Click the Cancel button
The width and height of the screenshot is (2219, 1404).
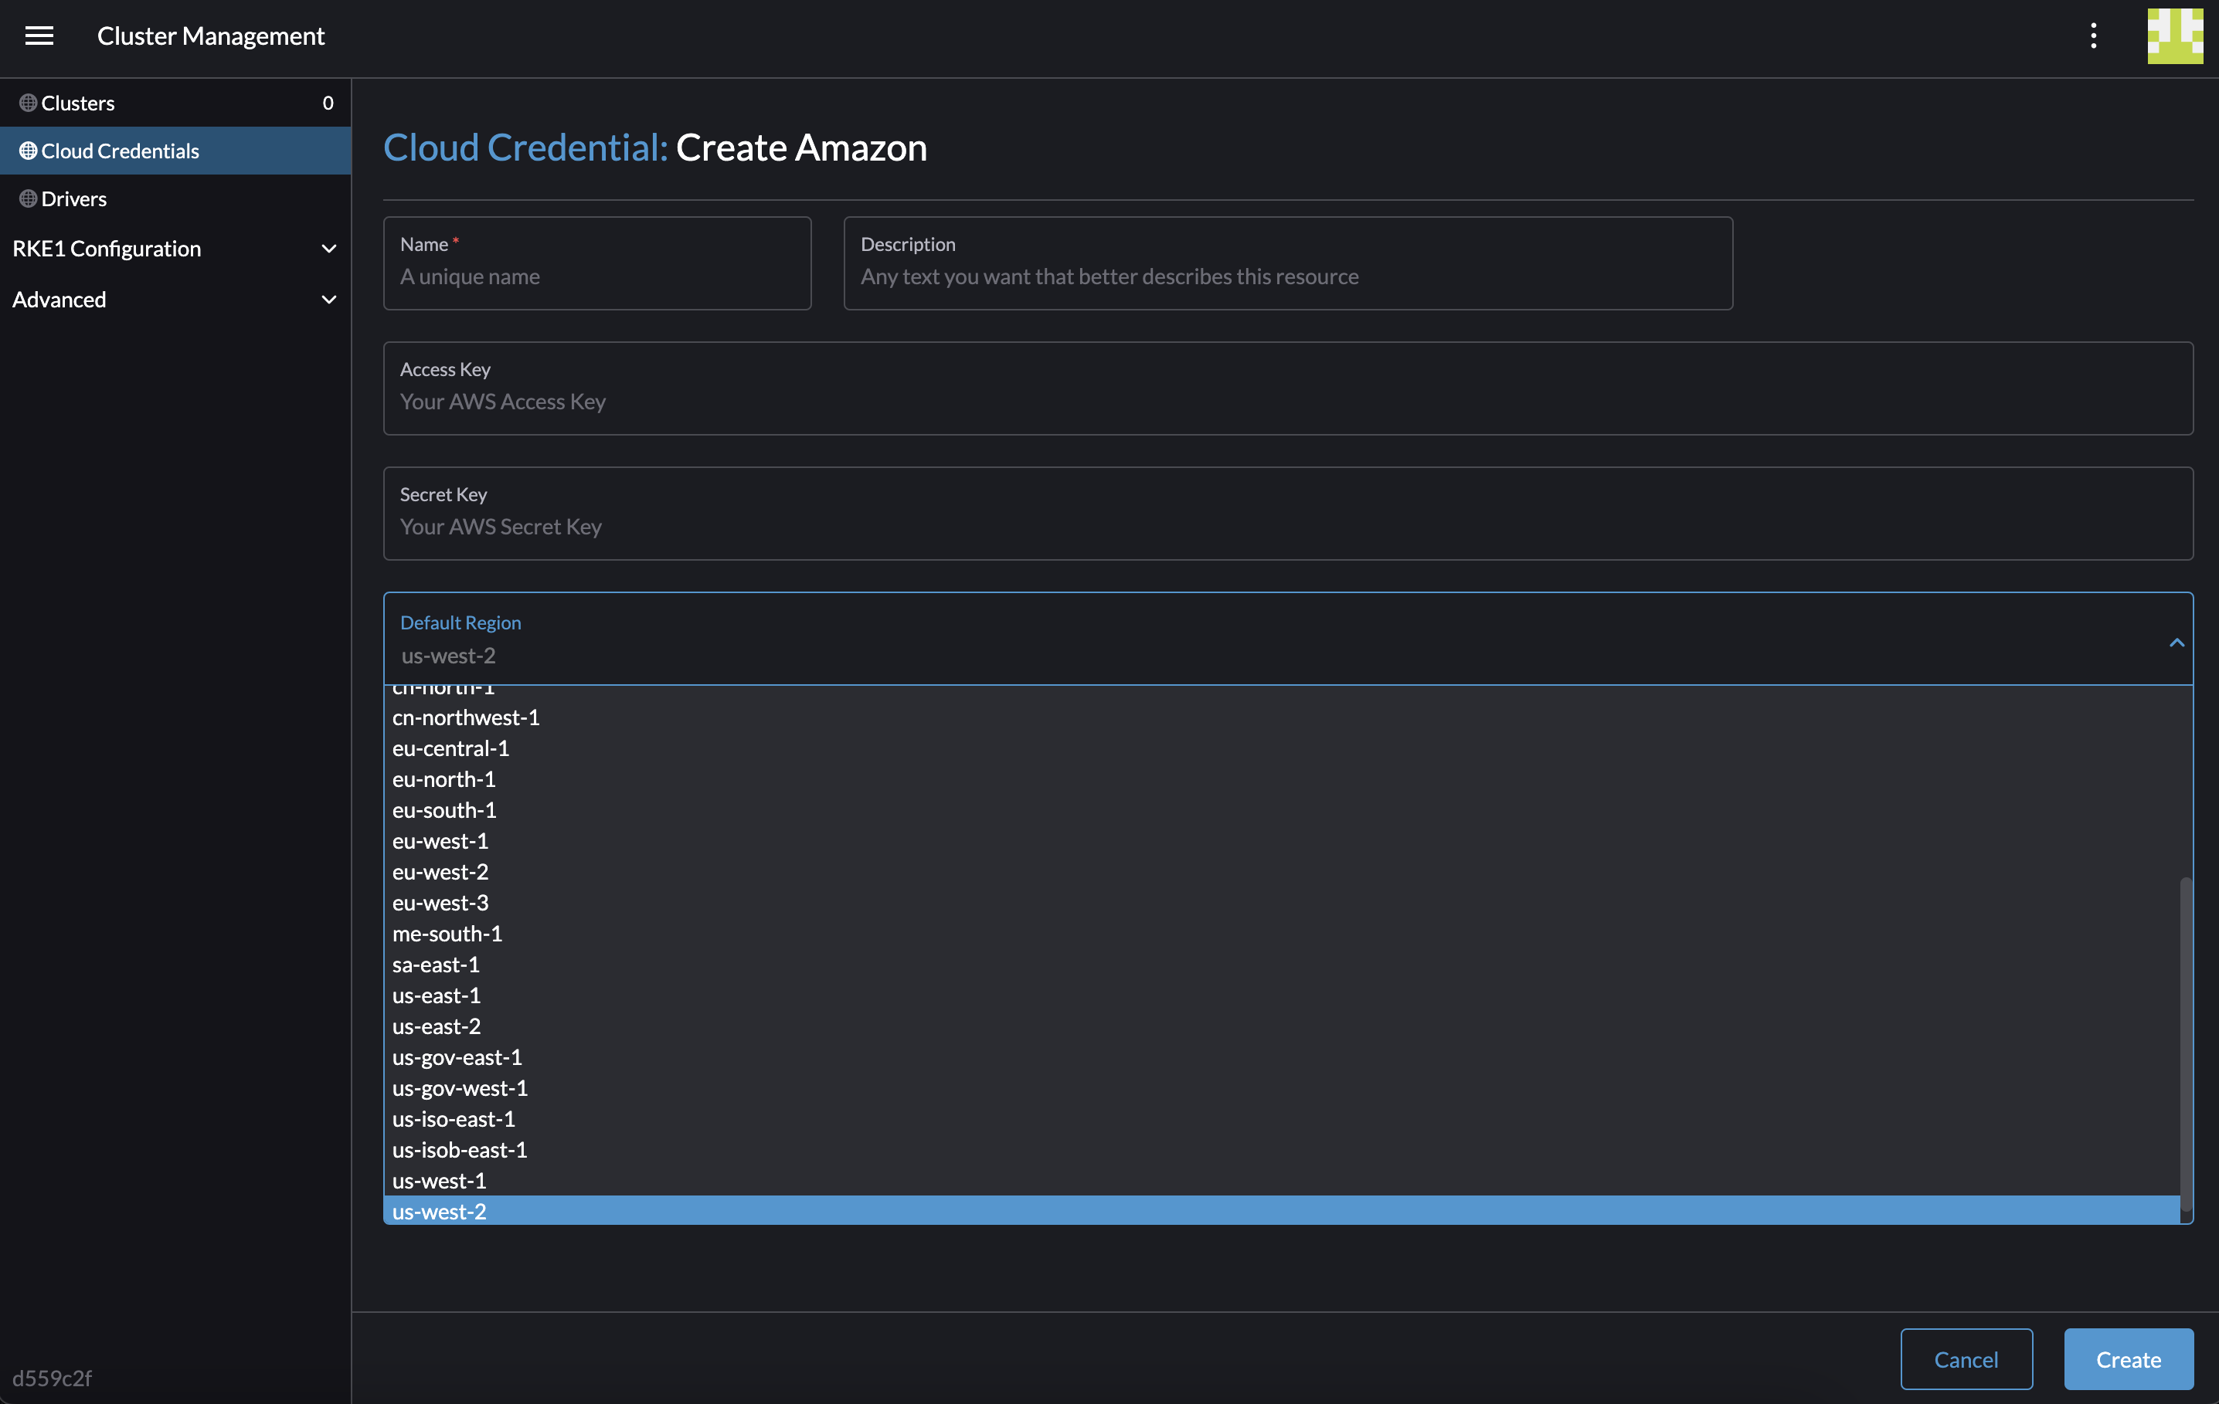pos(1966,1359)
